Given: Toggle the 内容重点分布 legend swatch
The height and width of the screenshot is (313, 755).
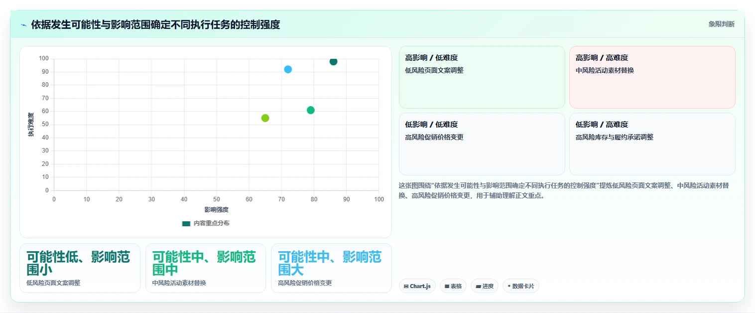Looking at the screenshot, I should click(x=186, y=223).
